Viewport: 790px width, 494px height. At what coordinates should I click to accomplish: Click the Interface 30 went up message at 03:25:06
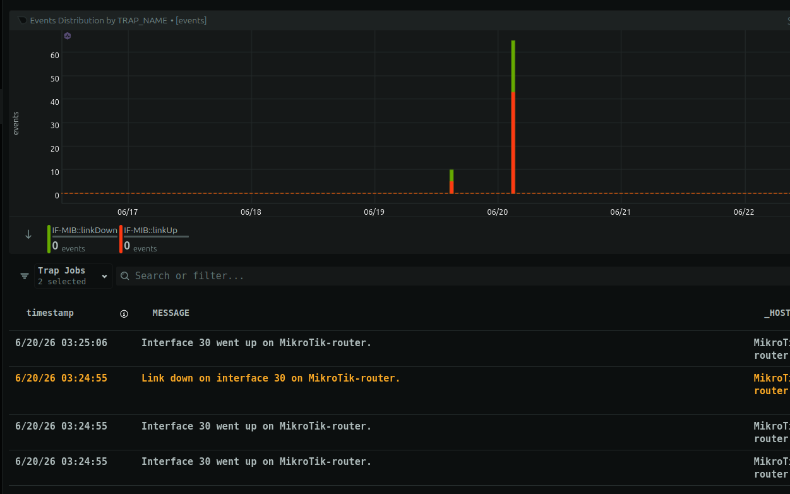point(256,343)
